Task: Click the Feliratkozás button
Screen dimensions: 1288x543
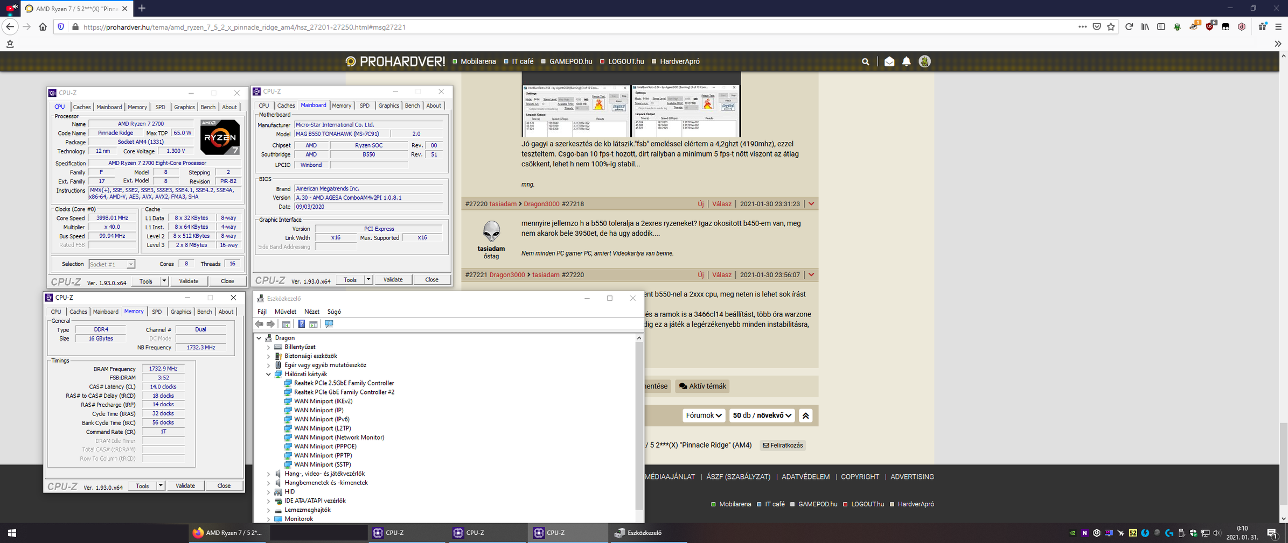Action: [x=783, y=446]
